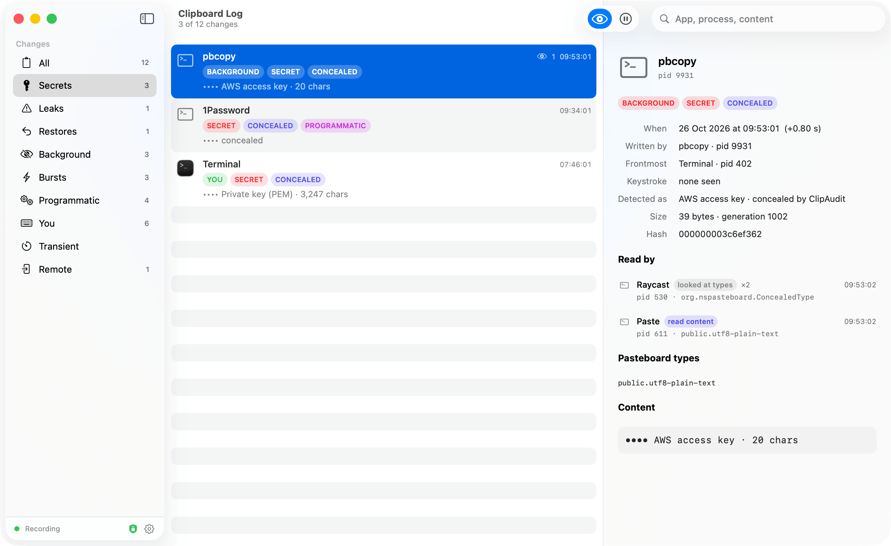891x546 pixels.
Task: Click the Remote sign-in icon
Action: 26,269
